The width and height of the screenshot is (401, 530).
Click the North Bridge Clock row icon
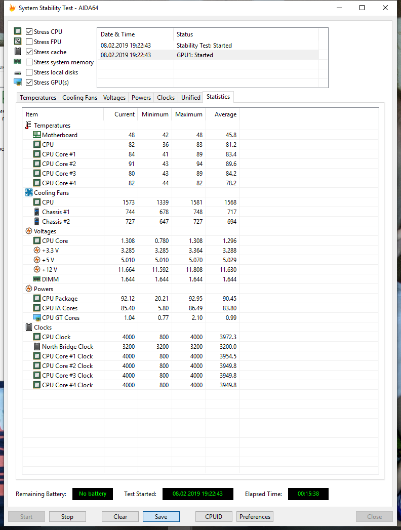coord(37,346)
